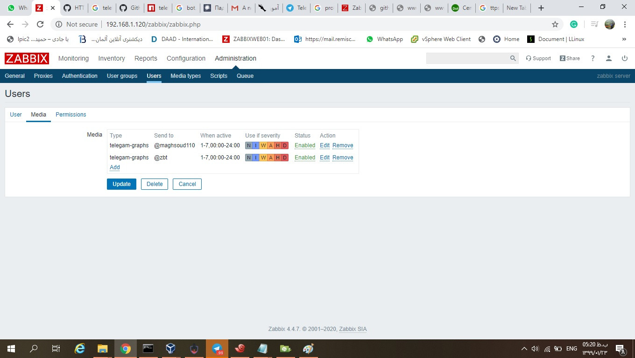This screenshot has height=358, width=635.
Task: Click the sign out power icon
Action: coord(624,58)
